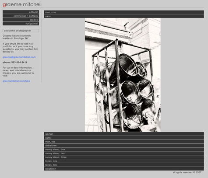This screenshot has height=178, width=208.
Task: Open commercial + portraits section
Action: 21,16
